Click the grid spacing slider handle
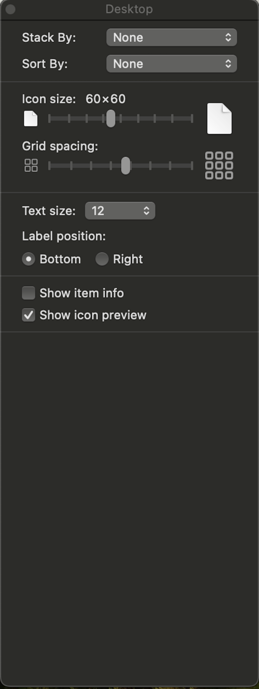Image resolution: width=259 pixels, height=689 pixels. point(125,166)
